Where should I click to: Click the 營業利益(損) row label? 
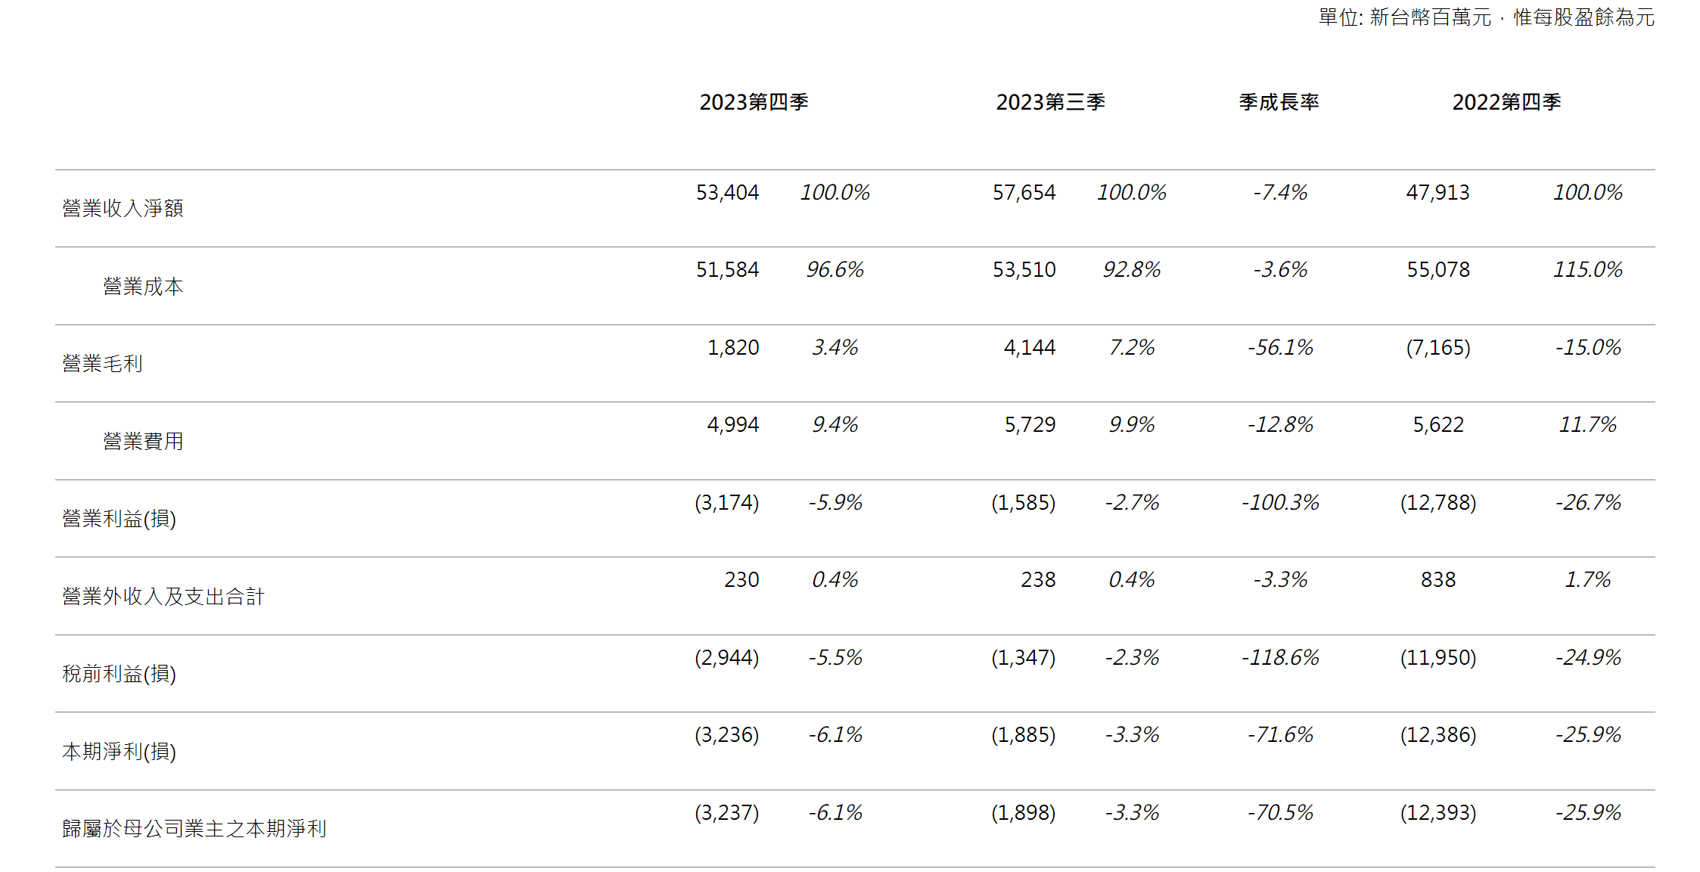[x=119, y=519]
